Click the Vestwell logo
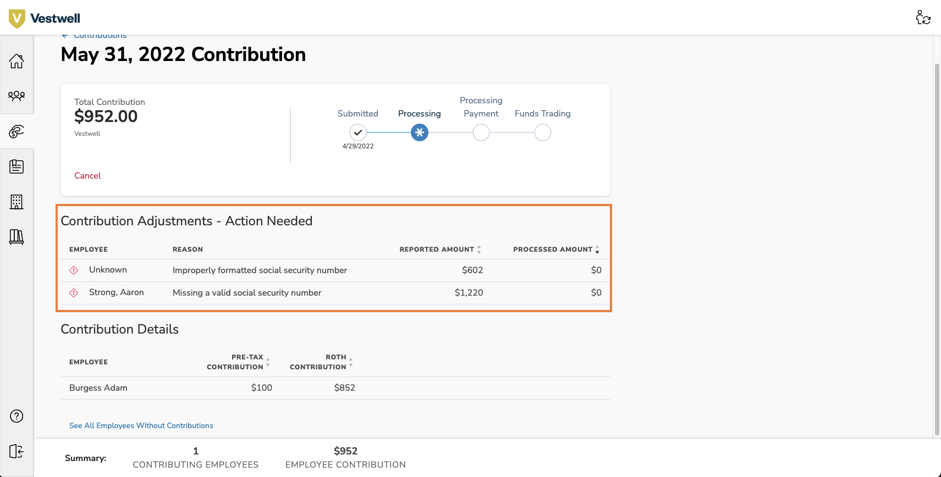The height and width of the screenshot is (477, 941). 45,18
